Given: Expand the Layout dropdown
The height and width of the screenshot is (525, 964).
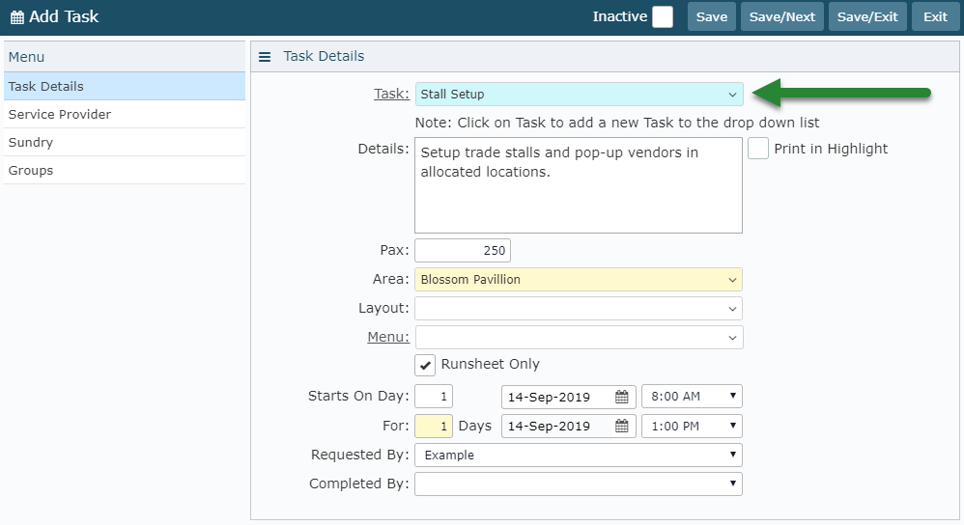Looking at the screenshot, I should [x=579, y=308].
